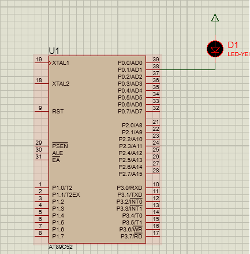Select the PSEN pin label

pyautogui.click(x=60, y=146)
